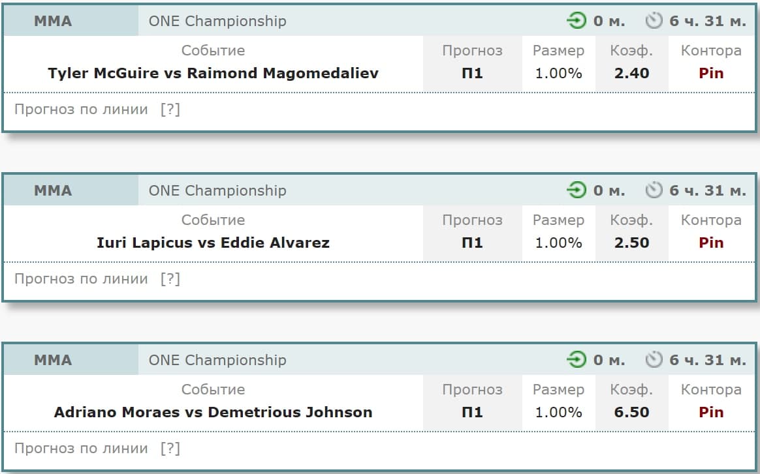The image size is (760, 474).
Task: Select MMA category label in third card
Action: tap(53, 360)
